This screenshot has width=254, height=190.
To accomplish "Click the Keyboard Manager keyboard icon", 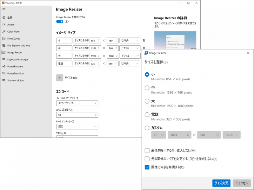I will [x=4, y=59].
